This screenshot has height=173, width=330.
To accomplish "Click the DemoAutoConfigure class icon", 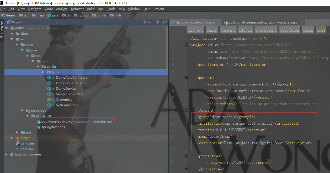I will coord(49,78).
